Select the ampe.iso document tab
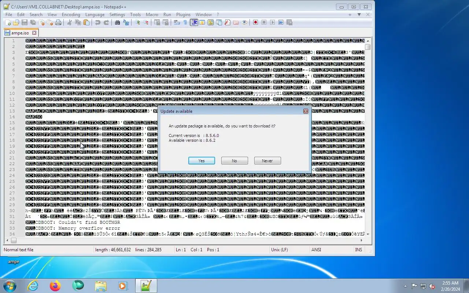This screenshot has height=293, width=469. coord(20,33)
